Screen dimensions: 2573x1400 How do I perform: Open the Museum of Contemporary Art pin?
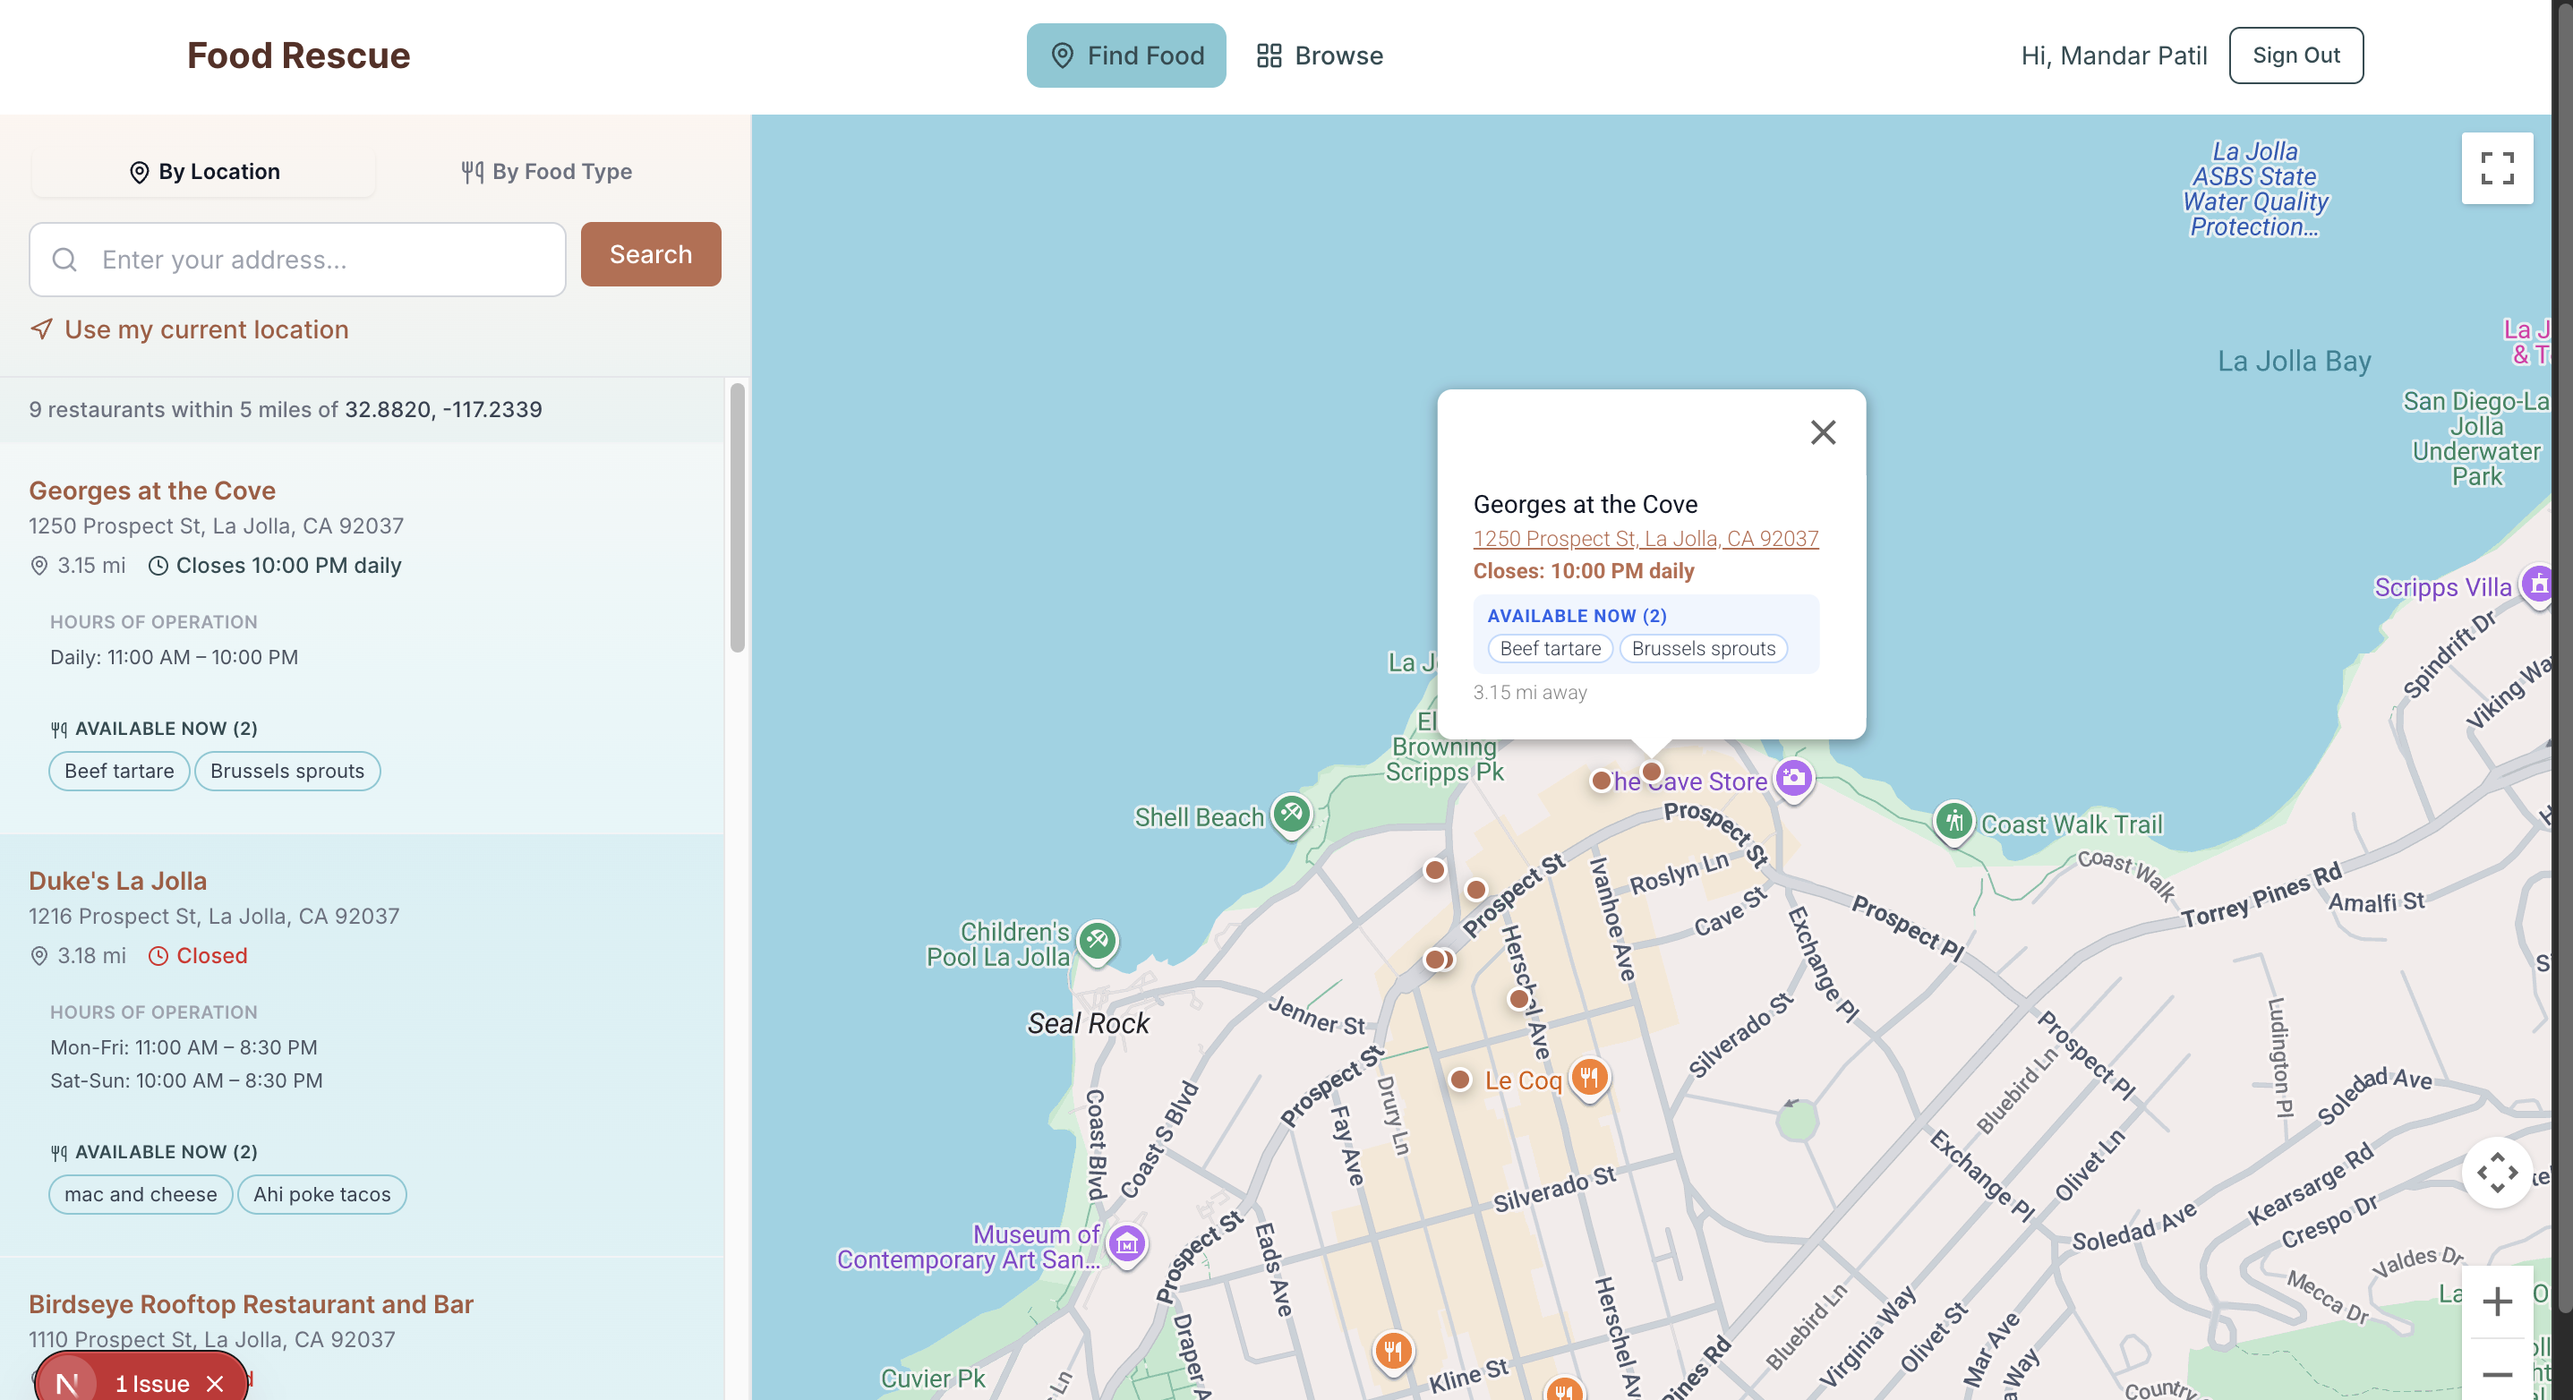1126,1243
